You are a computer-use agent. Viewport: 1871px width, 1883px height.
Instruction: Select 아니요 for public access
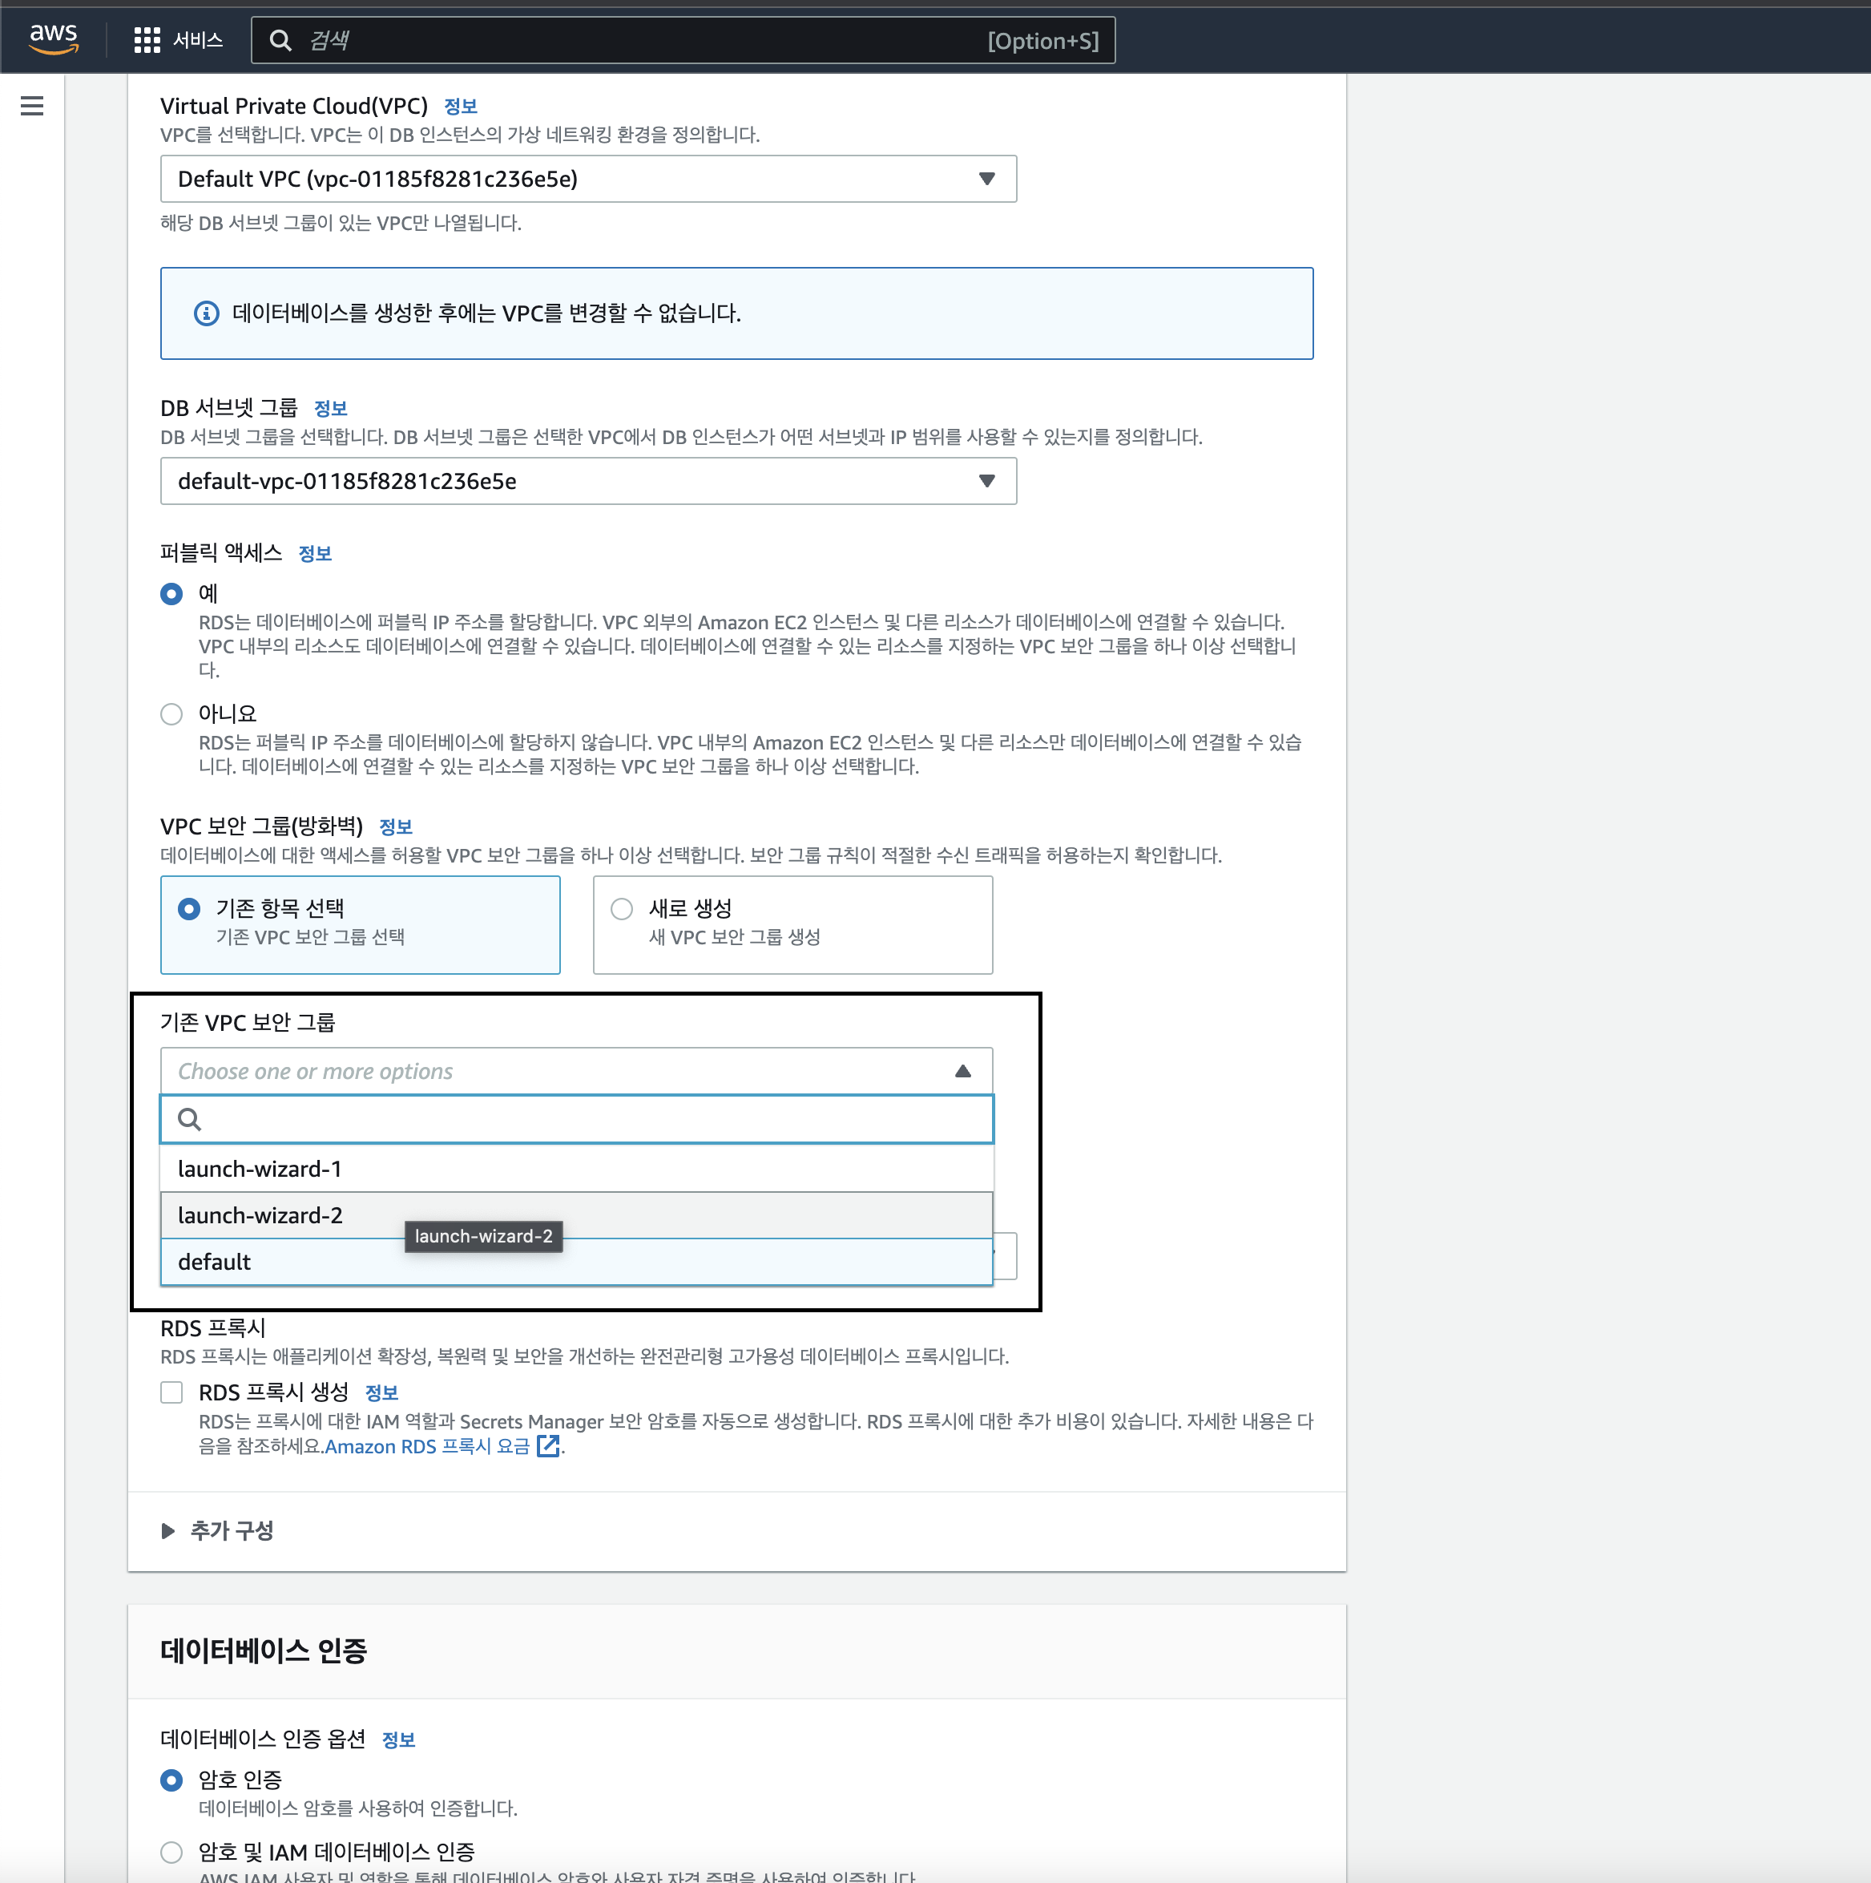tap(171, 713)
